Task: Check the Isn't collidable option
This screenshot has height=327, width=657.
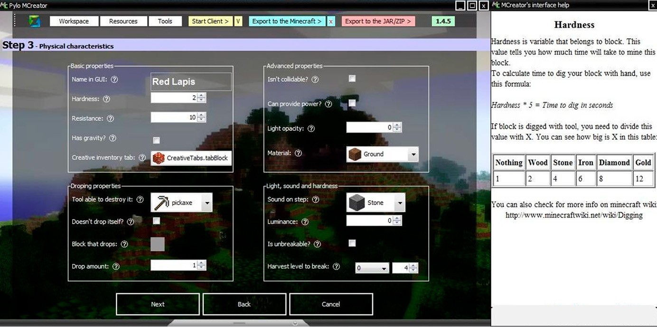Action: (352, 78)
